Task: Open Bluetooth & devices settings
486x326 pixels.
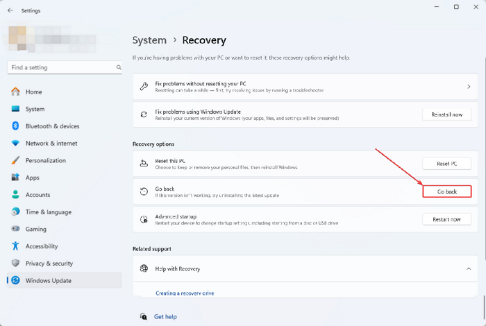Action: [x=52, y=126]
